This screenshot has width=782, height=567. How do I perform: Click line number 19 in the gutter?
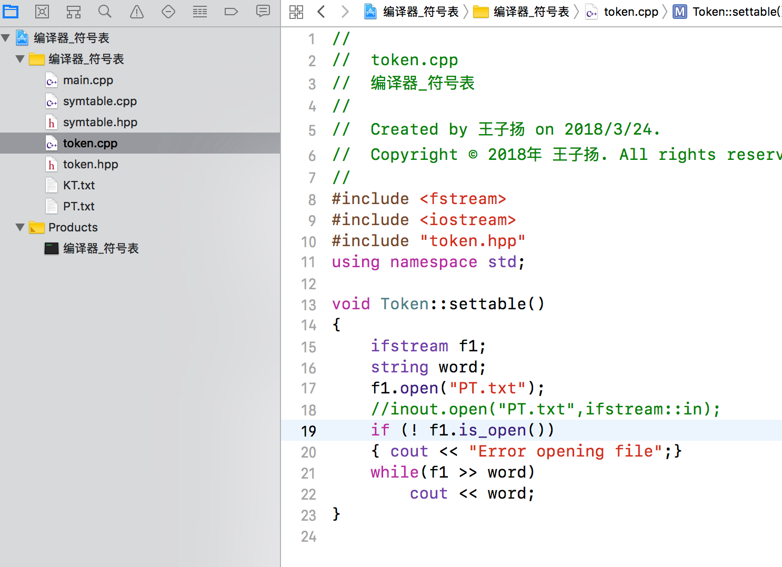point(308,431)
